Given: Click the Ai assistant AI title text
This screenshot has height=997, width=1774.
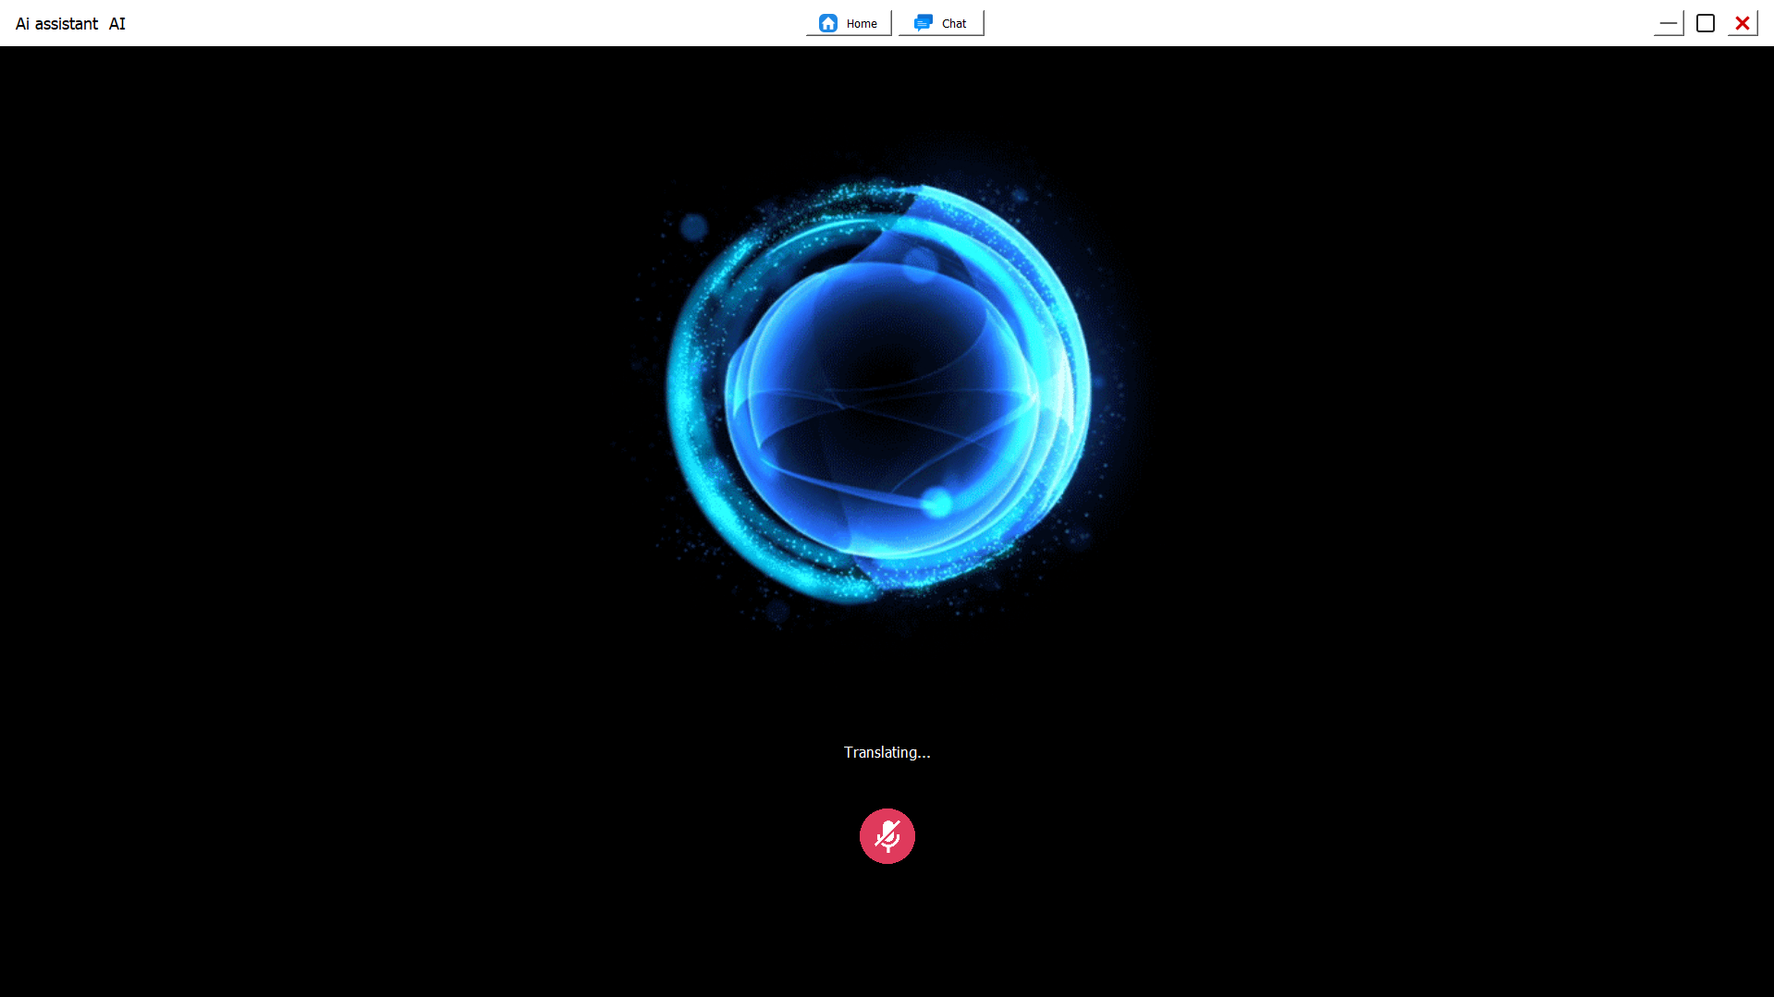Looking at the screenshot, I should click(69, 23).
